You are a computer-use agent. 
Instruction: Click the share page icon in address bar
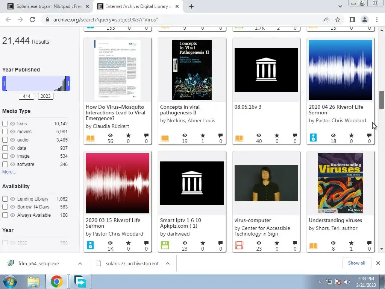(x=326, y=20)
